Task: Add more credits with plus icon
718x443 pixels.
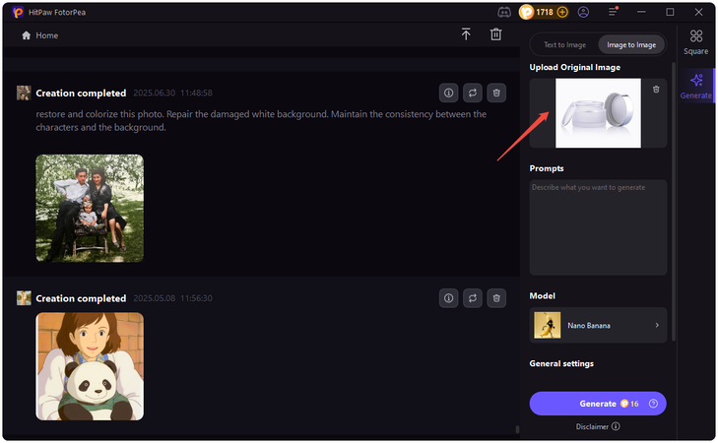Action: pos(562,12)
